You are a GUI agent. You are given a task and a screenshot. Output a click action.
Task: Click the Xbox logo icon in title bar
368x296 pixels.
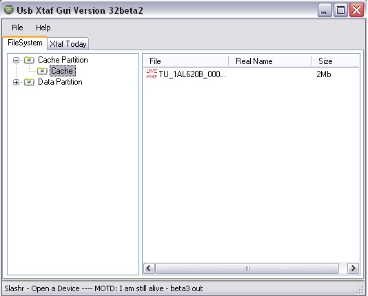pyautogui.click(x=9, y=10)
